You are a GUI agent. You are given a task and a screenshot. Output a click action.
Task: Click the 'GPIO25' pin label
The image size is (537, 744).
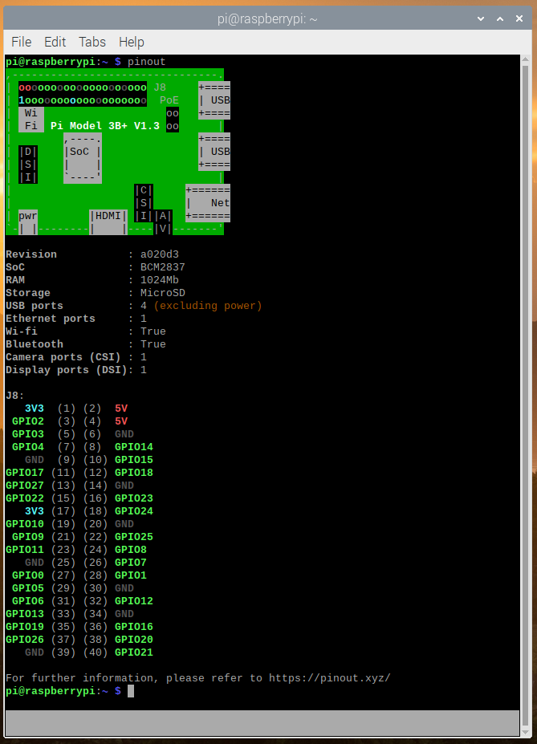[x=134, y=537]
